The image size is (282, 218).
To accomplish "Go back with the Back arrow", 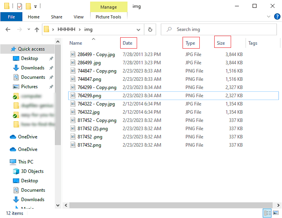I will click(x=8, y=29).
